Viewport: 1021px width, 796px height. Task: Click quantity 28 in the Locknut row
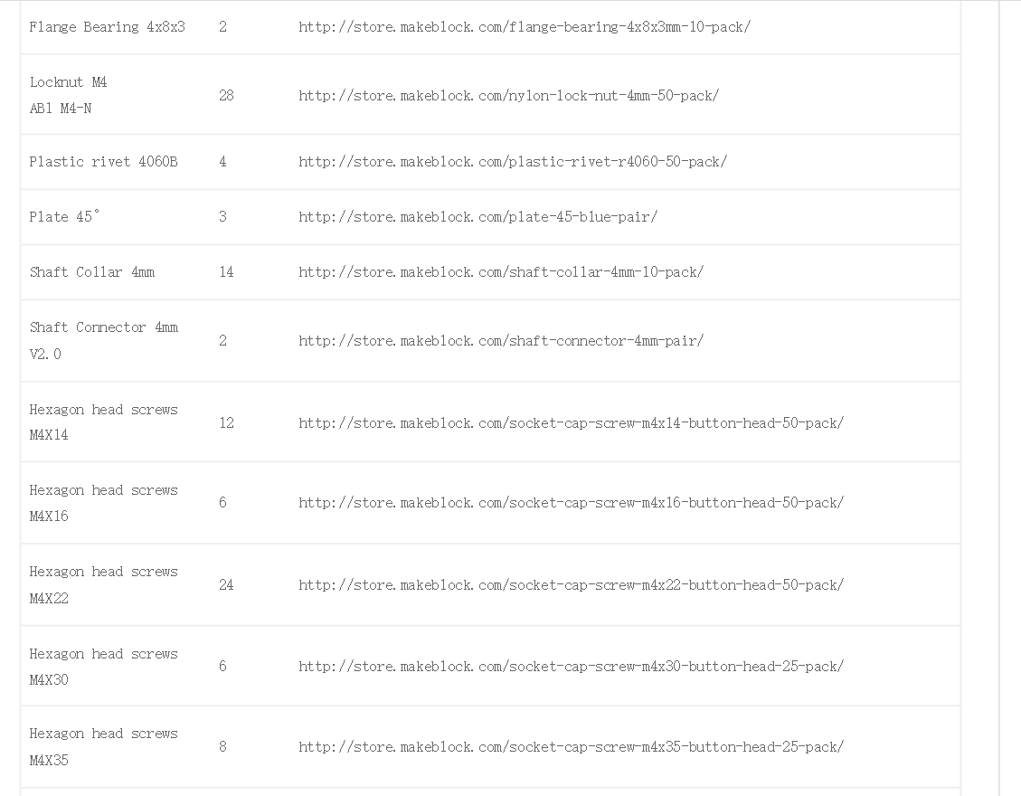[226, 95]
